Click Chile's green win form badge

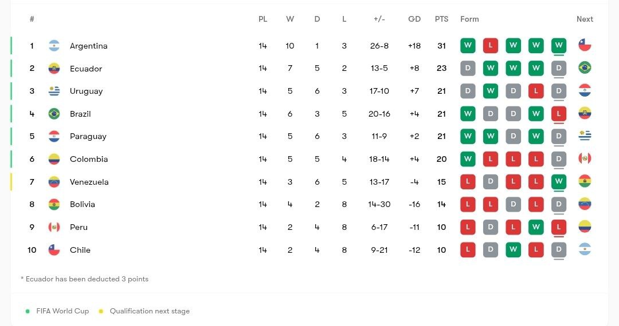click(513, 249)
